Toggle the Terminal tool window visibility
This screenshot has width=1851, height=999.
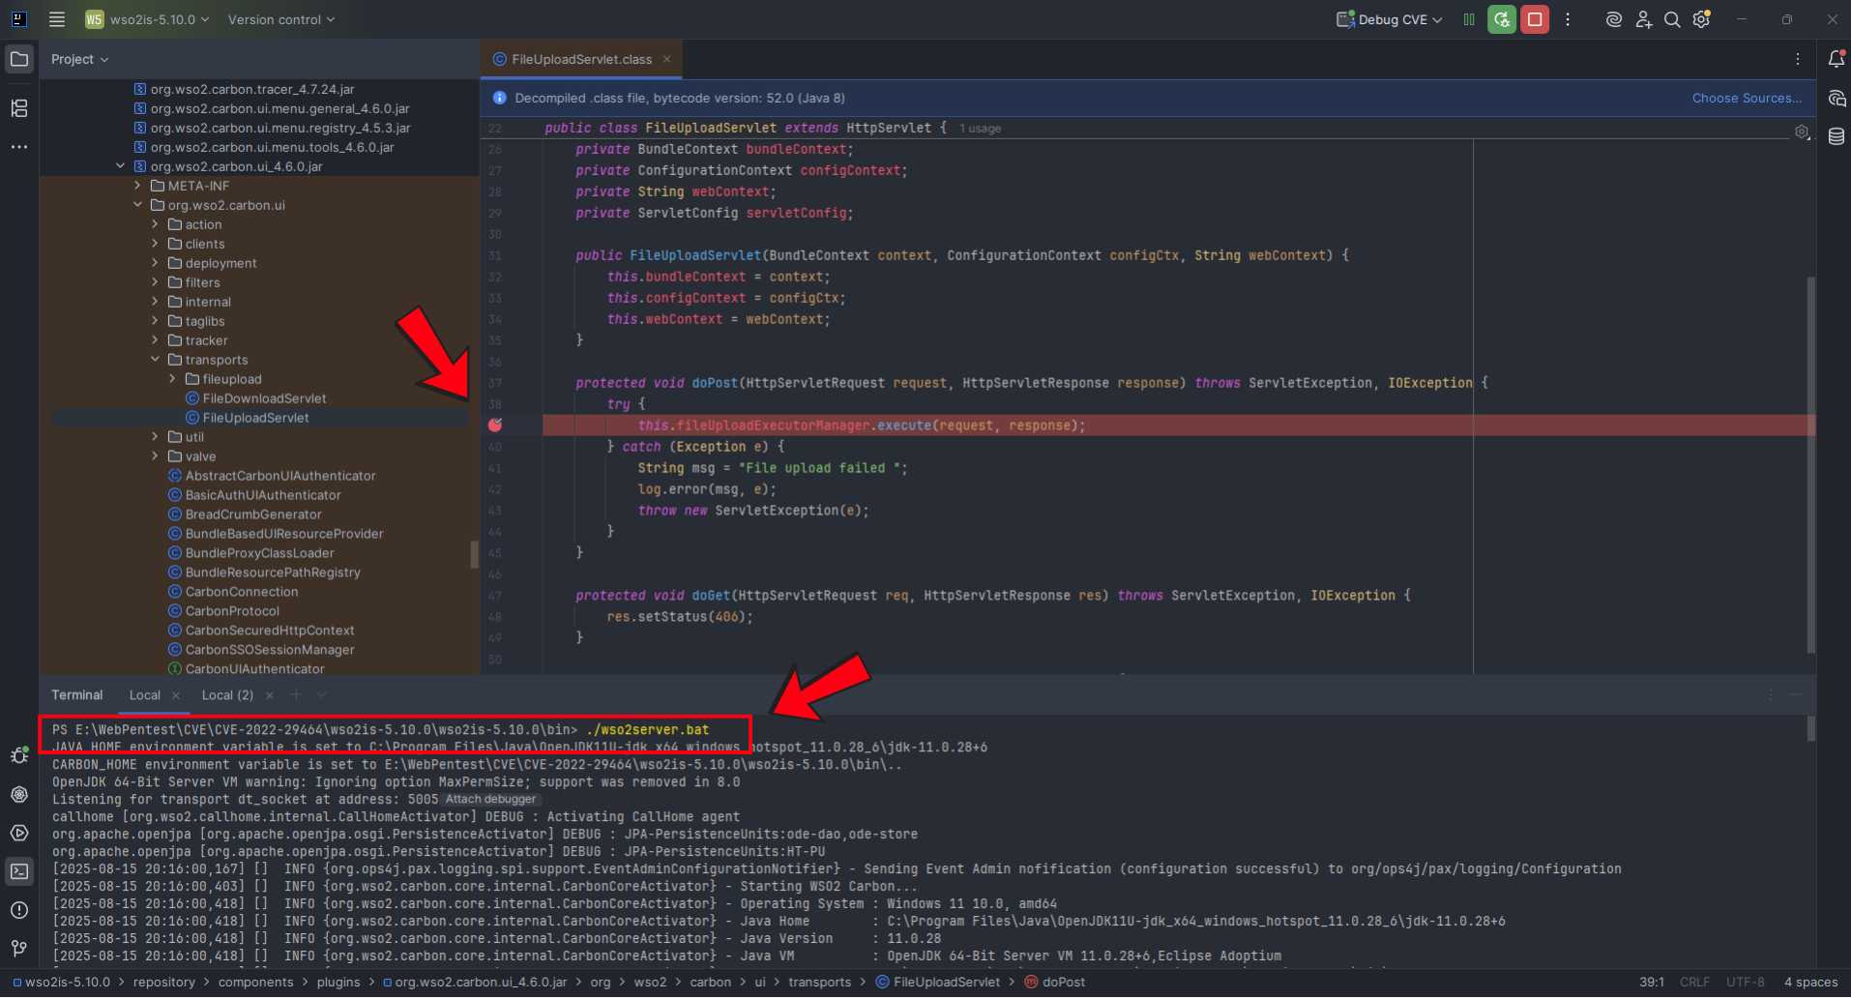click(19, 871)
